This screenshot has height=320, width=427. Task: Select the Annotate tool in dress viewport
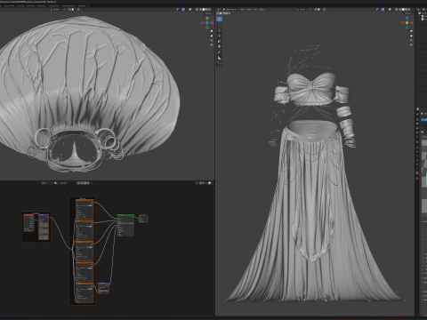pos(219,52)
